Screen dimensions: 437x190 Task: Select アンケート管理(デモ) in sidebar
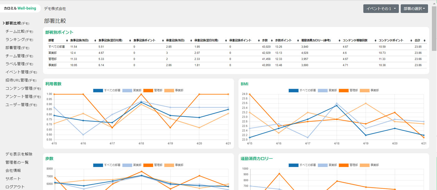point(23,96)
